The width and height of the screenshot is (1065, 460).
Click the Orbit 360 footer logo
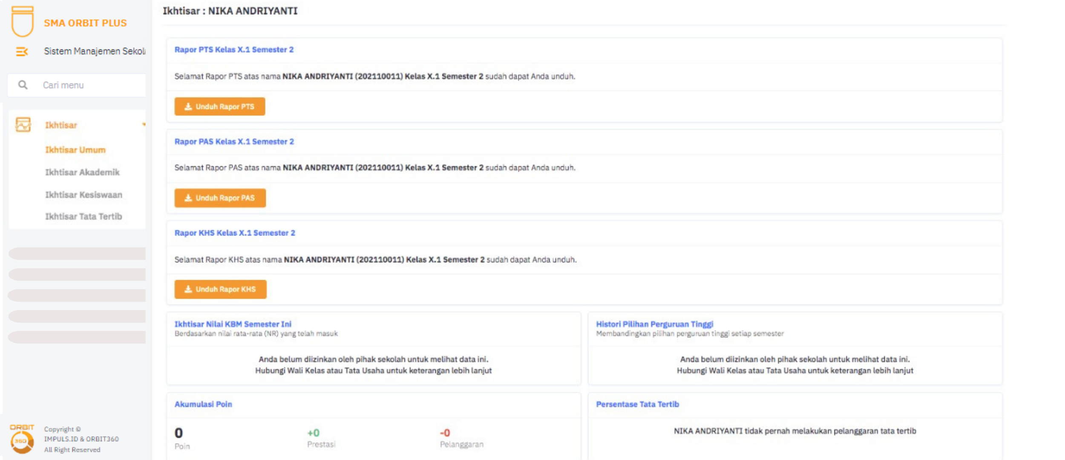point(22,439)
